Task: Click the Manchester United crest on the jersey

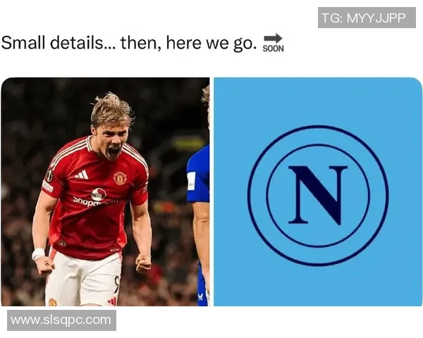Action: [x=120, y=178]
